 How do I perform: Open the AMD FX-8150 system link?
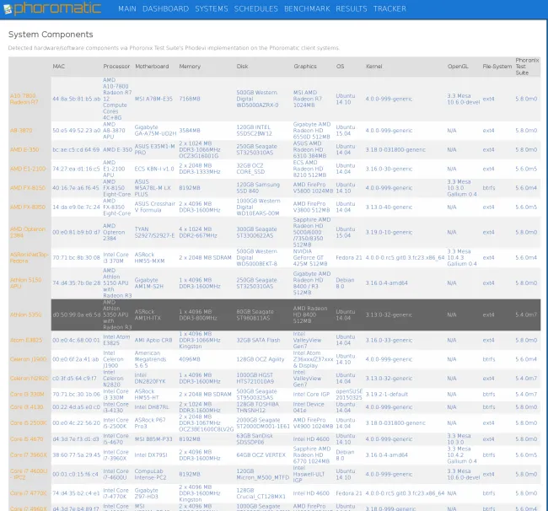coord(28,188)
